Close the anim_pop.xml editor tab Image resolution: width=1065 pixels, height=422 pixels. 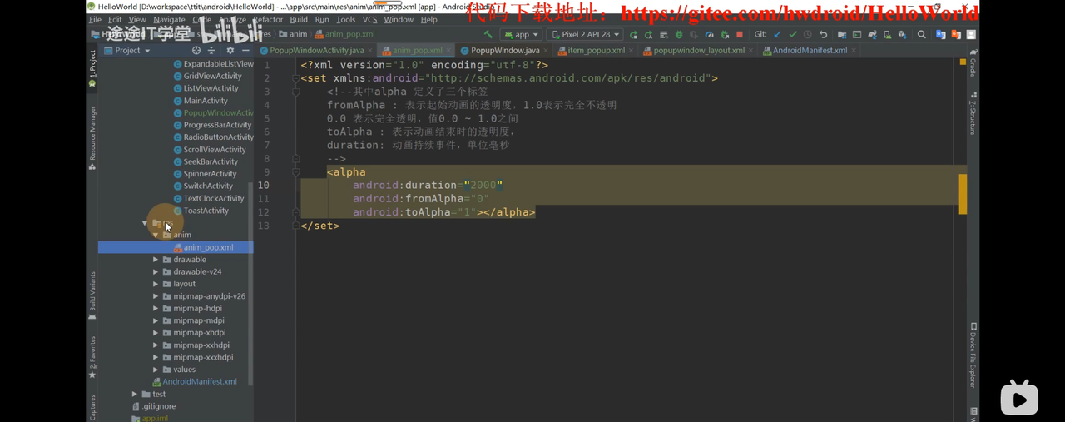[449, 50]
